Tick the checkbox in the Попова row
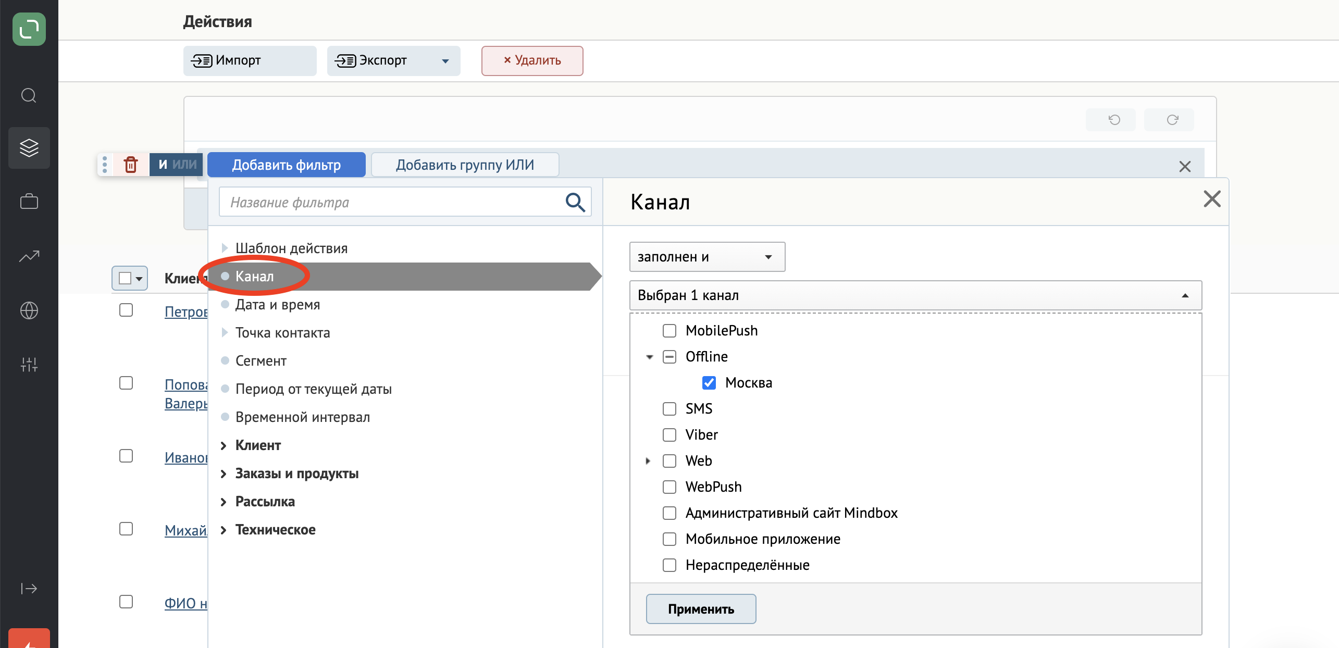This screenshot has height=648, width=1339. pyautogui.click(x=126, y=383)
